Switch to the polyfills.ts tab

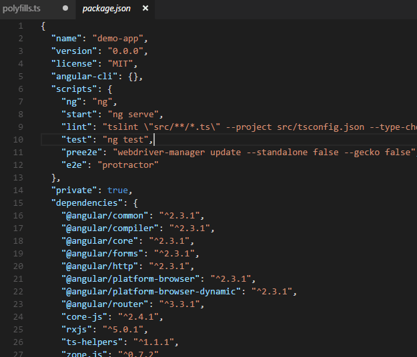coord(24,8)
